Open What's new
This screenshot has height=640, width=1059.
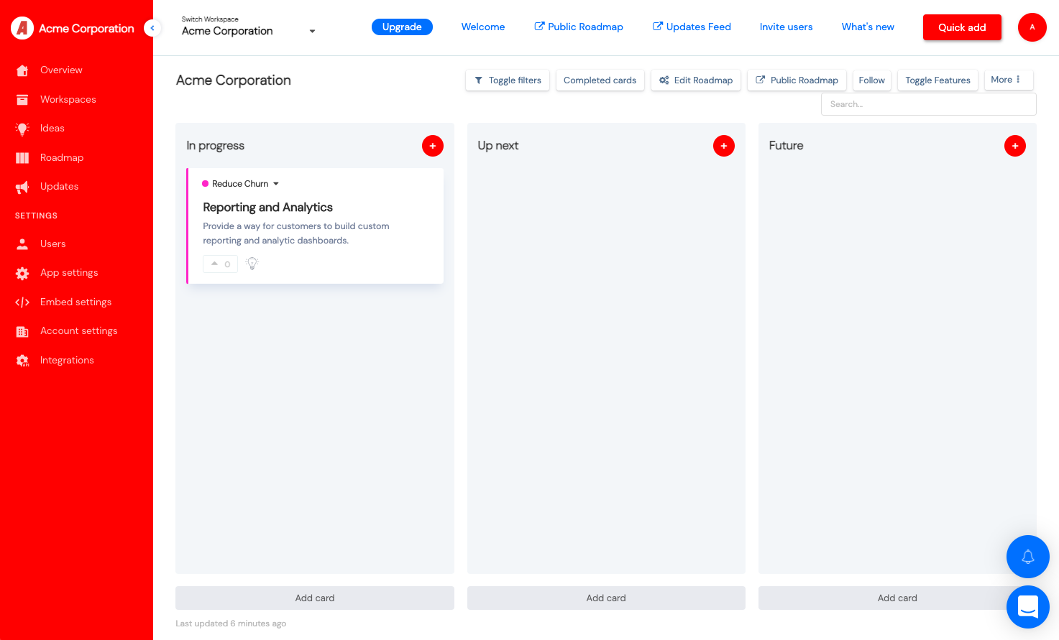click(x=868, y=27)
